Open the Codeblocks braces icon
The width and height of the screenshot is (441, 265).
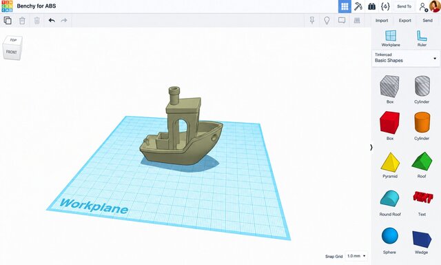click(x=385, y=6)
